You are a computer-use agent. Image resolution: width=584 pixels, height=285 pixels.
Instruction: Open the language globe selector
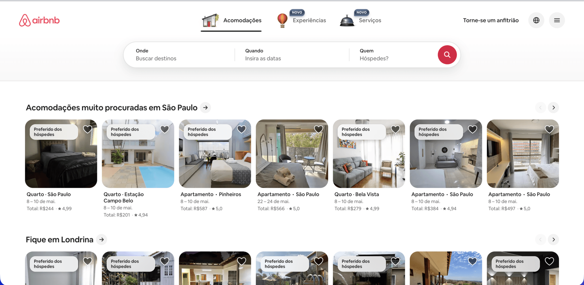[x=536, y=20]
